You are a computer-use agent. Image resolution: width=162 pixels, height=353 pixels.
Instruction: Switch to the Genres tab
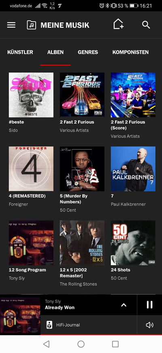pyautogui.click(x=88, y=52)
